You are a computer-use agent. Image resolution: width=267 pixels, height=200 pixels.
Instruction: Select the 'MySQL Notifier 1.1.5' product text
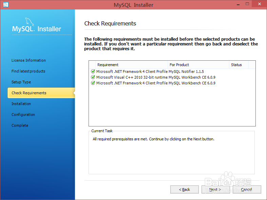click(186, 72)
